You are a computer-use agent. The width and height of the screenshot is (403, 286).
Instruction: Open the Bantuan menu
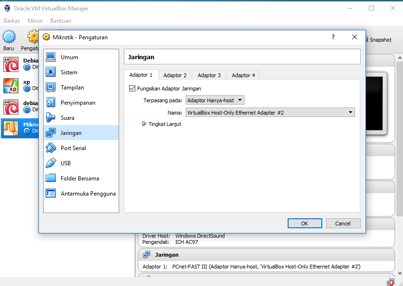(61, 21)
